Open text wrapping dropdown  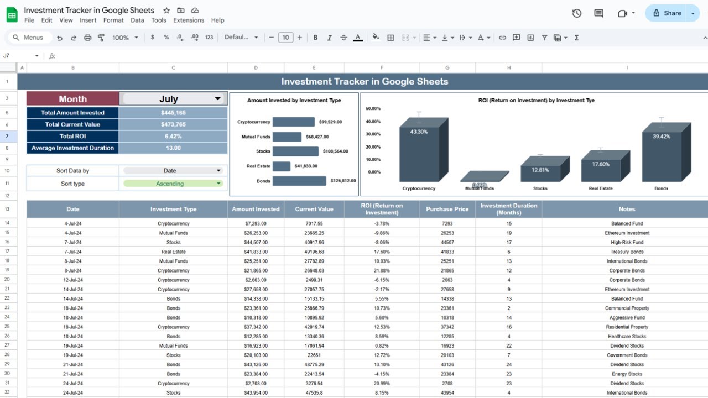[466, 38]
